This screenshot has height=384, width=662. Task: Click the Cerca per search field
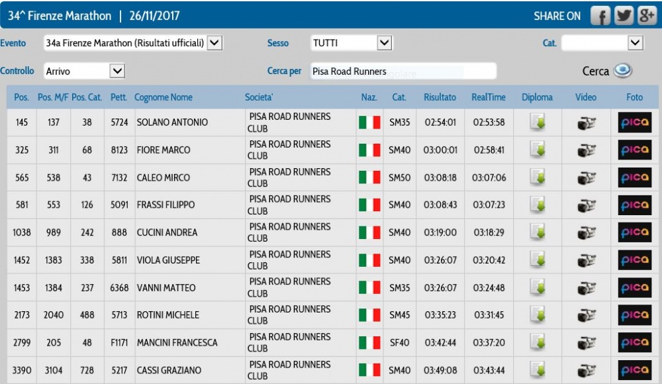(x=403, y=71)
